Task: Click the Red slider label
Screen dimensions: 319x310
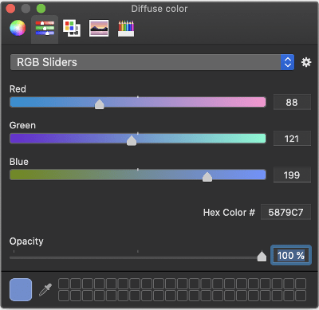Action: click(x=18, y=89)
